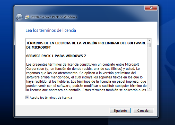Click the Cancelar button
This screenshot has height=125, width=175.
tap(143, 111)
